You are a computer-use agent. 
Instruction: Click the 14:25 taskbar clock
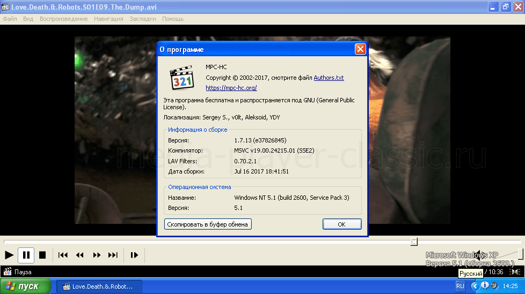[510, 286]
